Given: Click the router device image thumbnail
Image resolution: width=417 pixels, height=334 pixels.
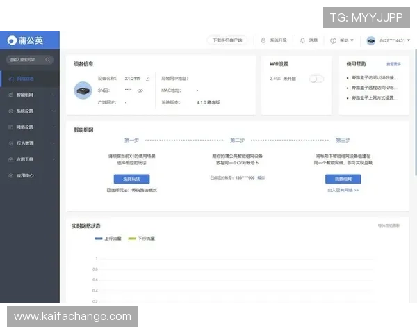Looking at the screenshot, I should point(83,90).
